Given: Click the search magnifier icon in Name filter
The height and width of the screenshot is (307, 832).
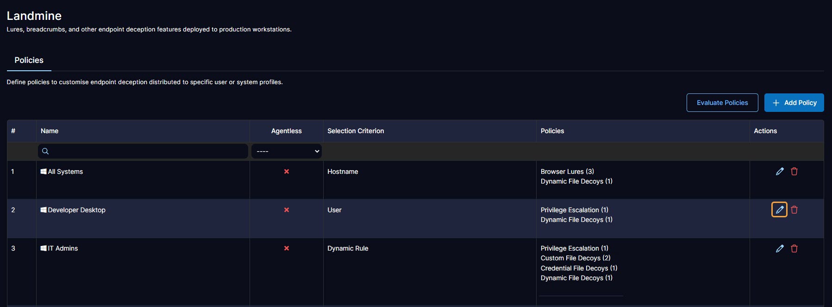Looking at the screenshot, I should click(x=45, y=151).
